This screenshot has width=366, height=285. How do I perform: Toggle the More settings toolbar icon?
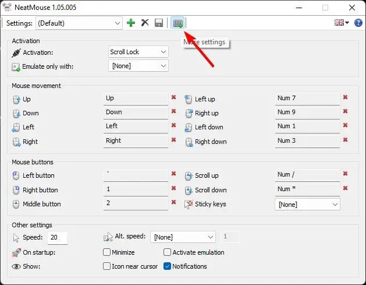click(x=177, y=23)
